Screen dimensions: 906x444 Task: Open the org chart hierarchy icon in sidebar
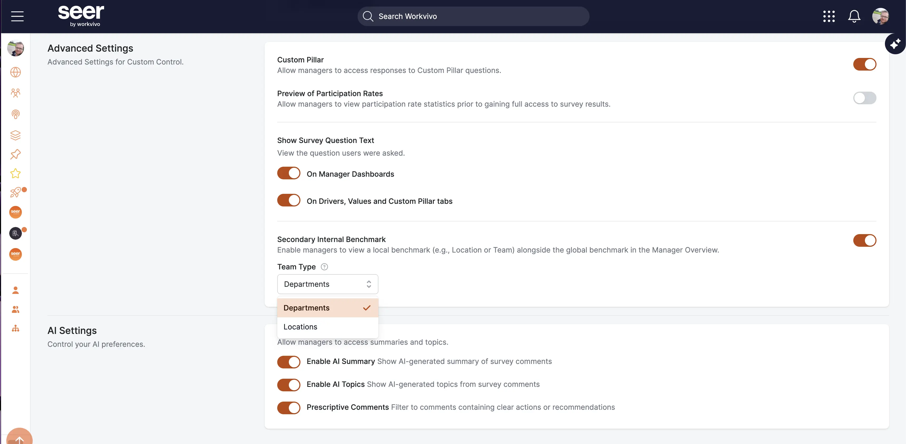[x=16, y=329]
